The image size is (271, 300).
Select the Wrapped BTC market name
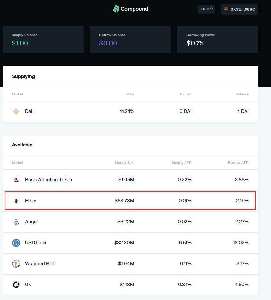[x=40, y=264]
